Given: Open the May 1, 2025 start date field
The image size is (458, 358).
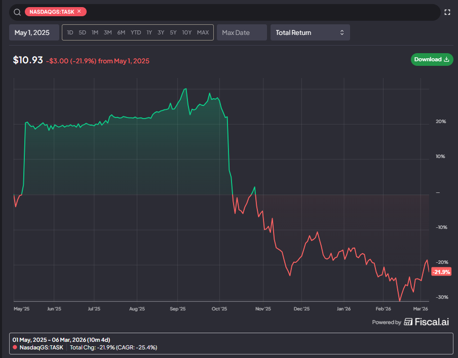Looking at the screenshot, I should click(34, 32).
